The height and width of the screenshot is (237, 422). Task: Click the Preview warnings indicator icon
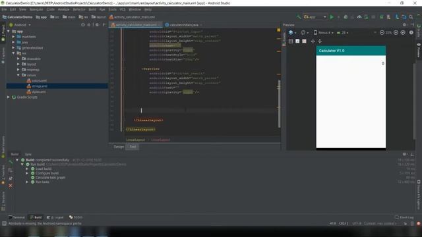(411, 32)
